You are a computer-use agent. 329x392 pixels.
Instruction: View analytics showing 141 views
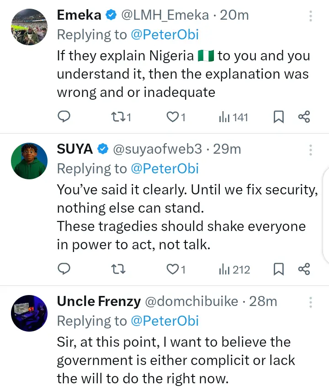point(233,117)
